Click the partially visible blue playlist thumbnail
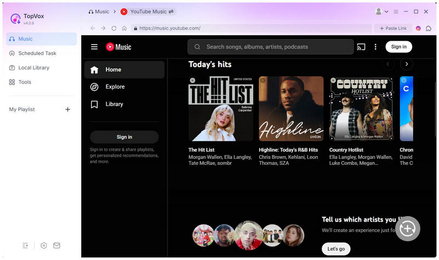 [x=407, y=108]
